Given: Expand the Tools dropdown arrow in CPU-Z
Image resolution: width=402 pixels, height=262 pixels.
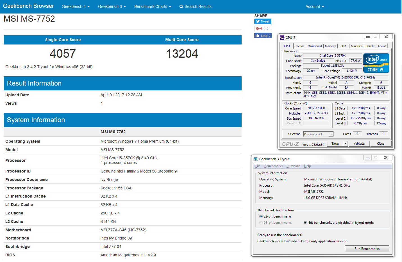Looking at the screenshot, I should 346,144.
